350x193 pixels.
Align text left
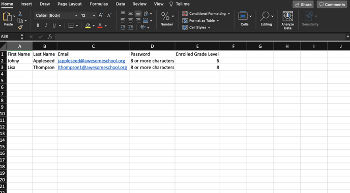click(123, 20)
